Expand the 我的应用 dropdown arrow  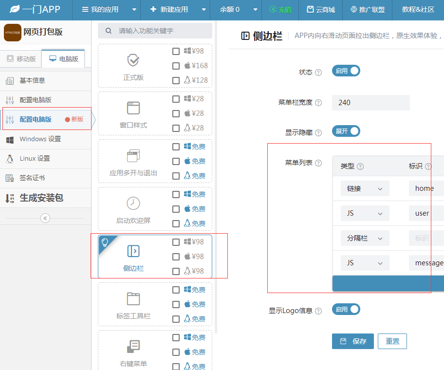[134, 10]
